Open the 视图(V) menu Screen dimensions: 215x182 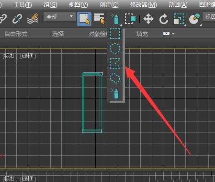(78, 5)
